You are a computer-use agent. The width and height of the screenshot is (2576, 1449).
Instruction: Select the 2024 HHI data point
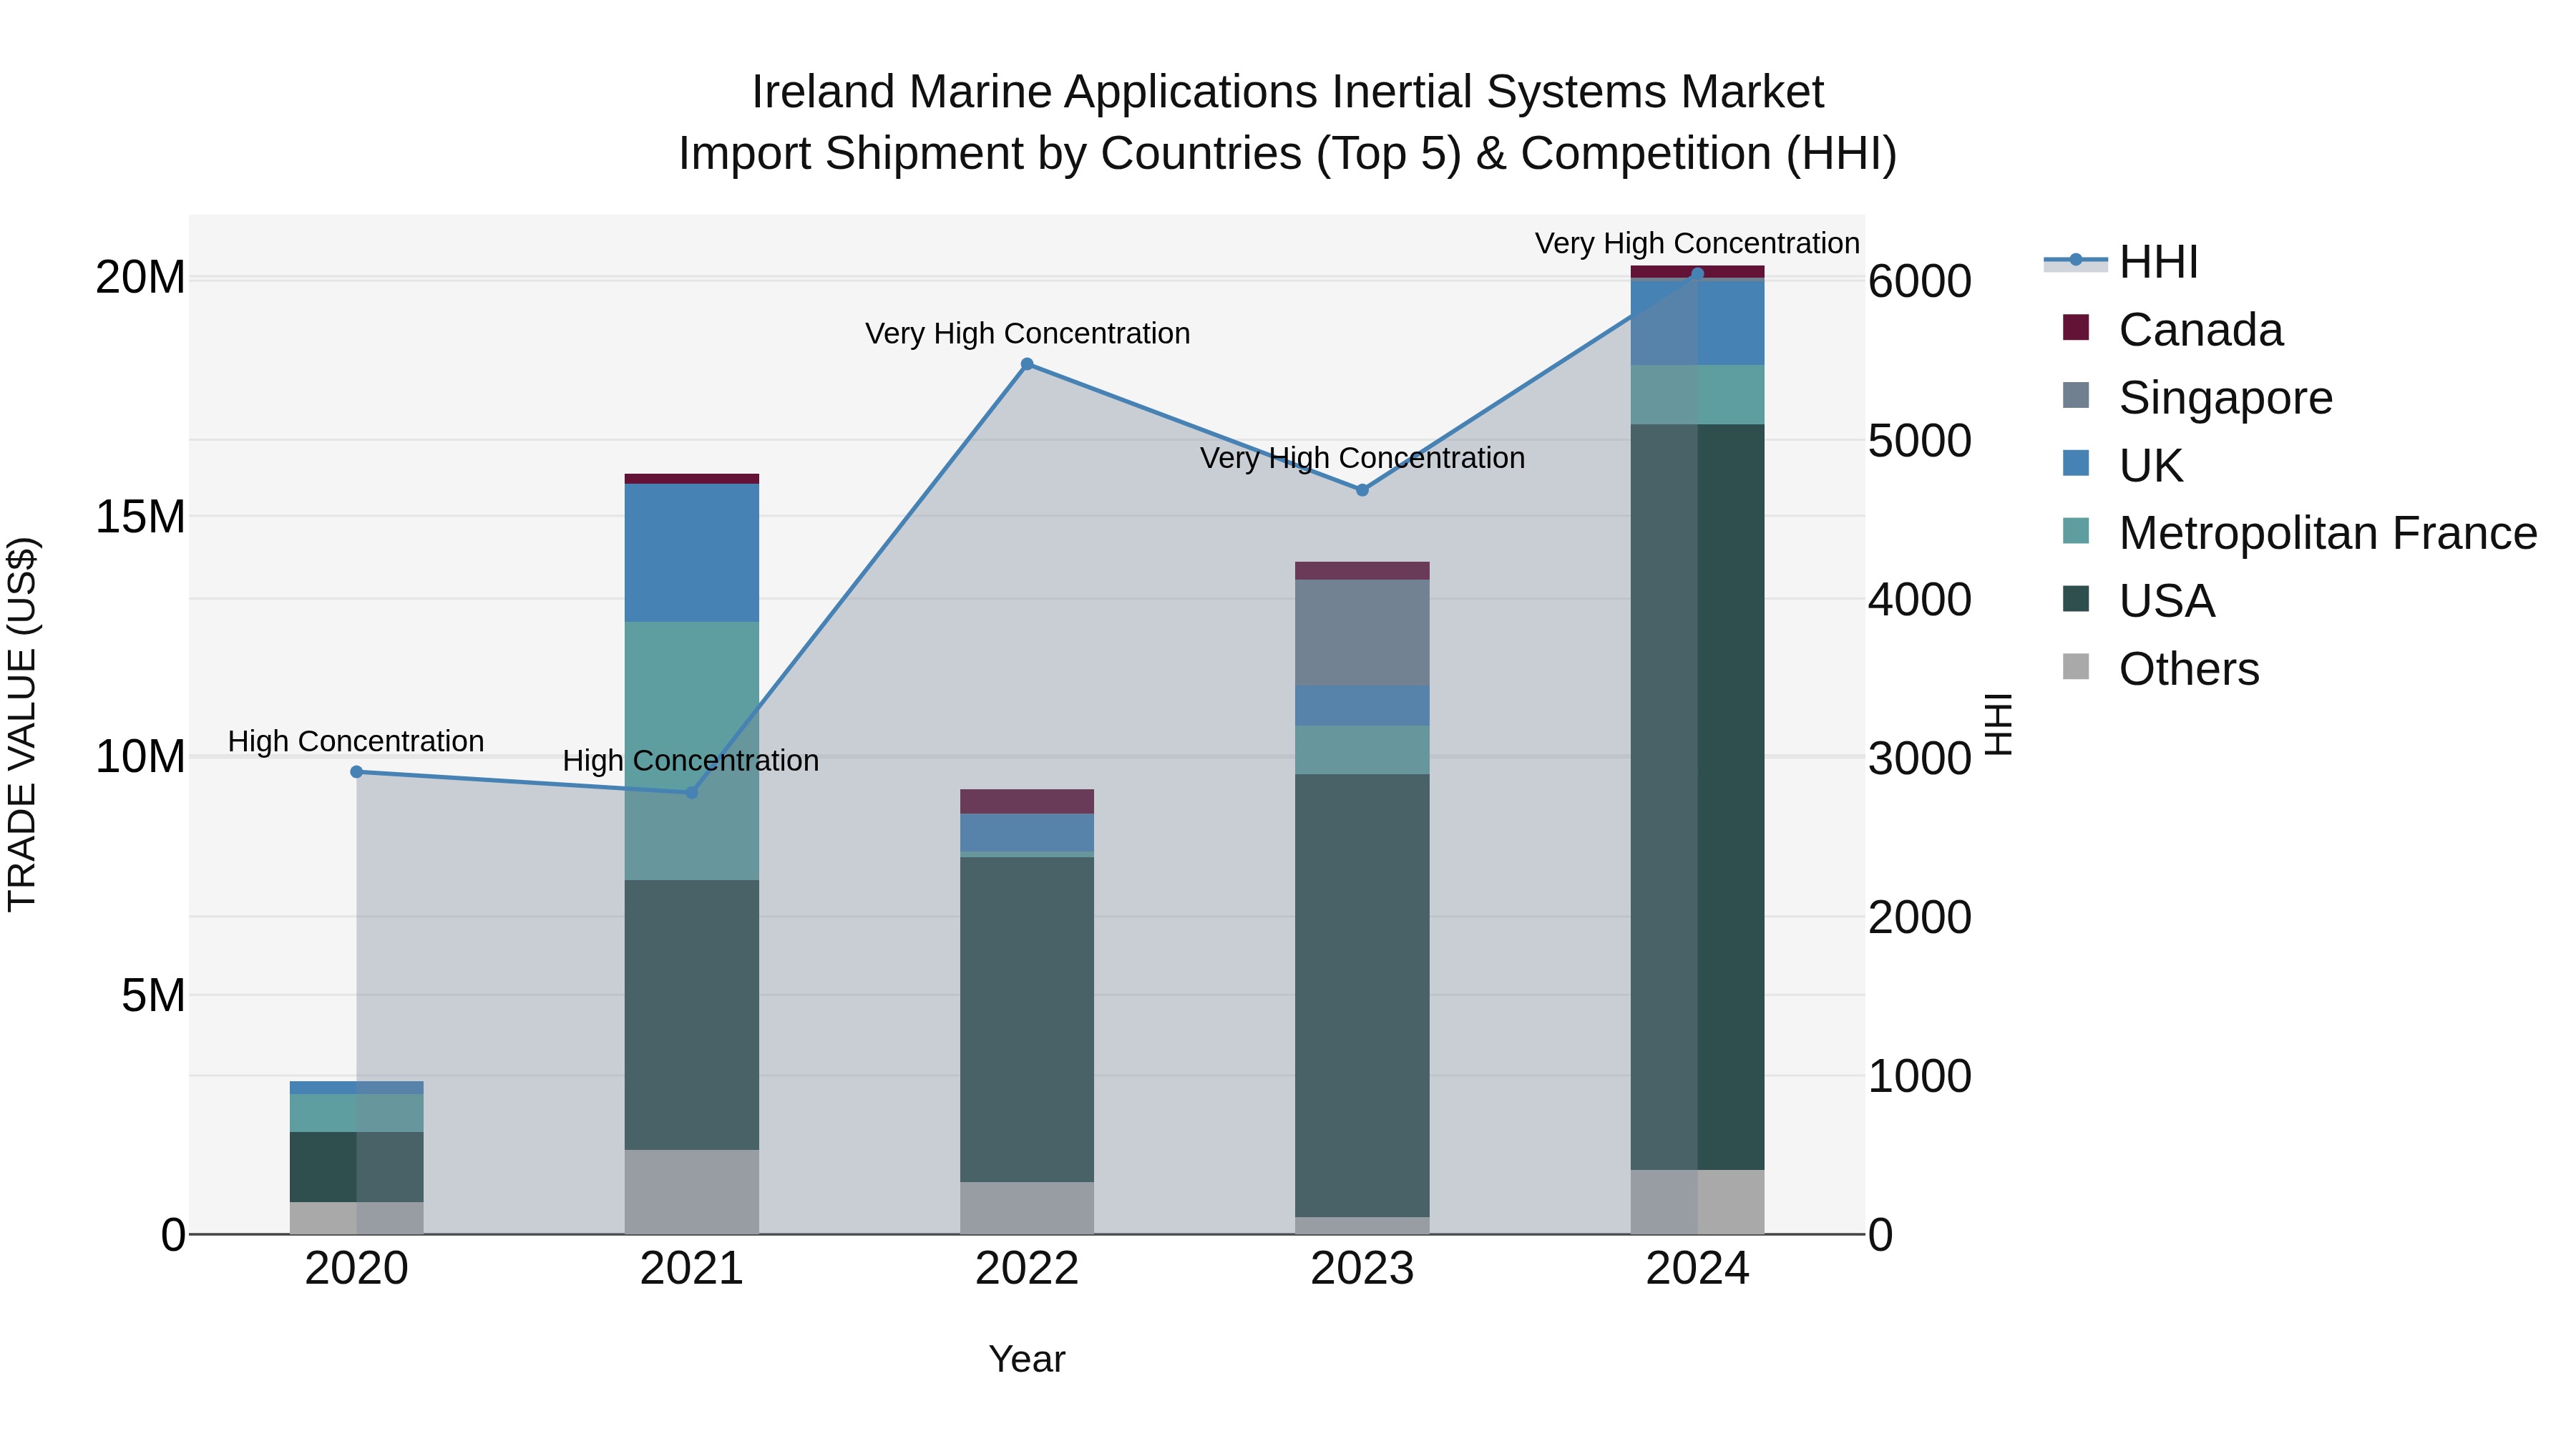[x=1697, y=274]
